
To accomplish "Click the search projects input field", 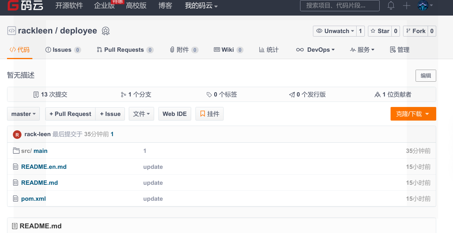I will (x=339, y=6).
